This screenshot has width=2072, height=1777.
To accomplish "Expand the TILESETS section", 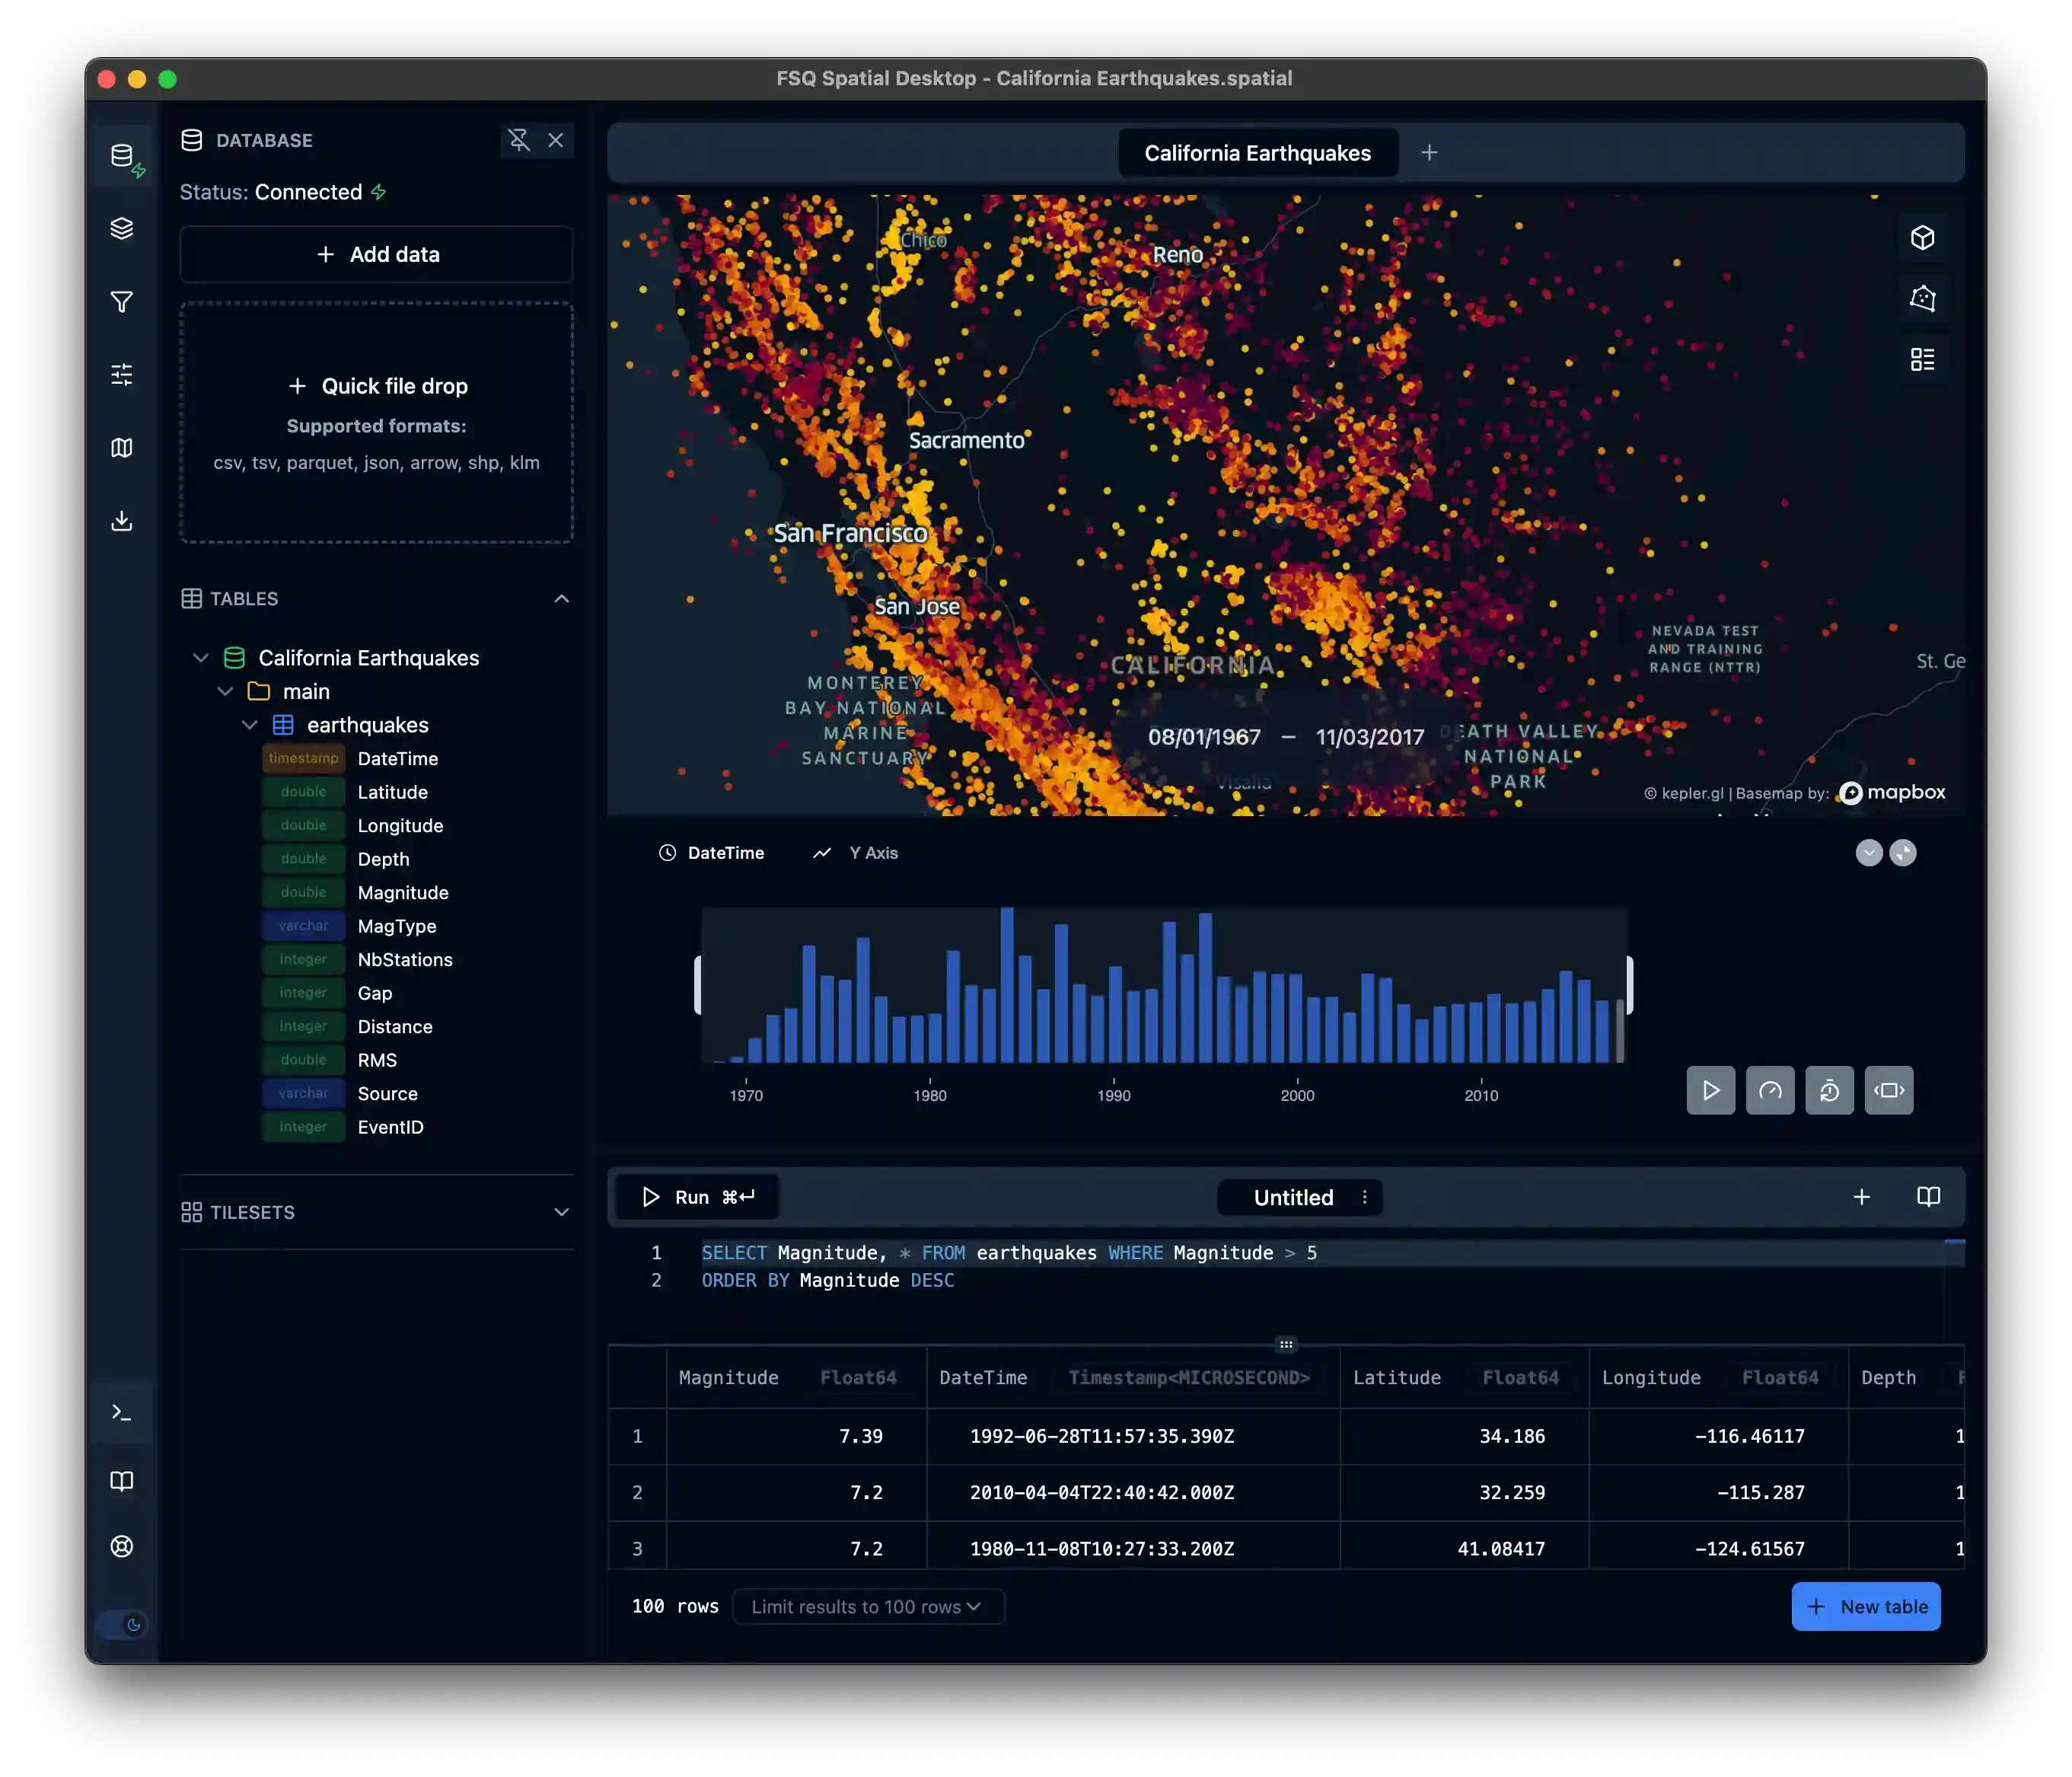I will click(561, 1212).
